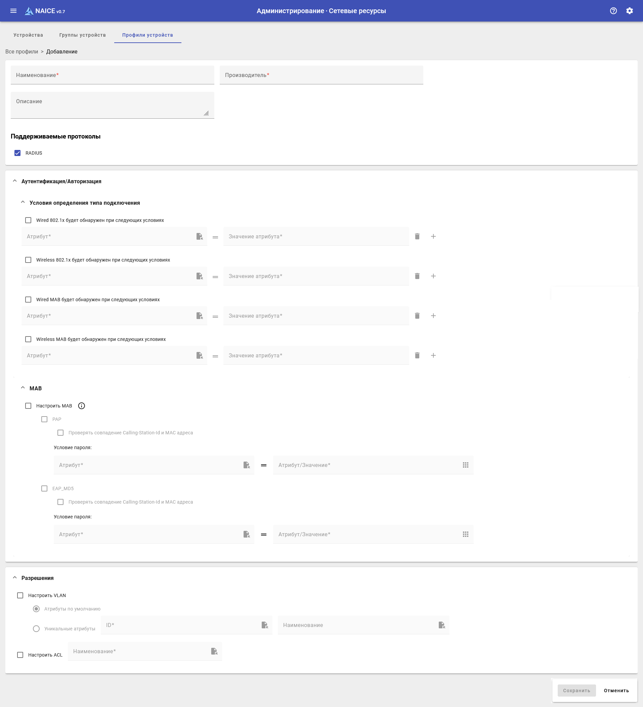Check the Wireless MAB detection checkbox
This screenshot has height=707, width=643.
[x=28, y=339]
